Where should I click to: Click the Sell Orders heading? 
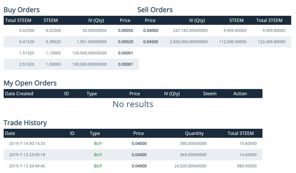pos(155,10)
